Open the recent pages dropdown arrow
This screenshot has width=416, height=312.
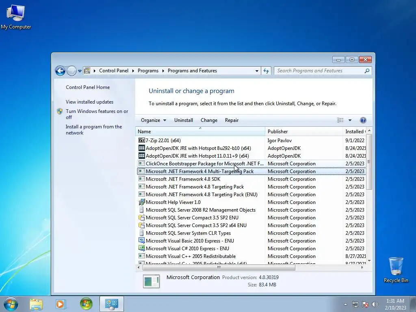point(80,71)
